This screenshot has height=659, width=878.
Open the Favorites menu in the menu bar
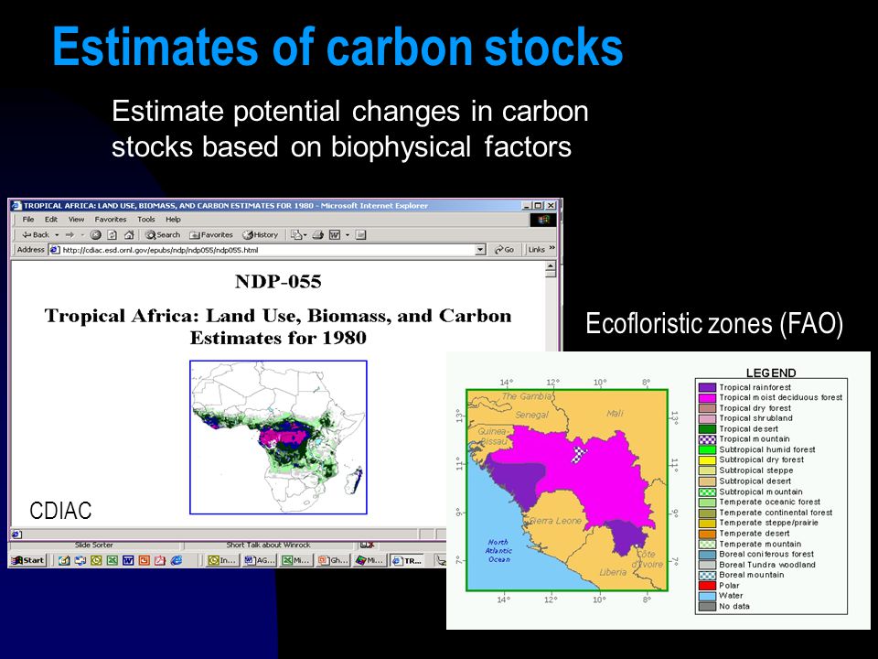pyautogui.click(x=111, y=220)
